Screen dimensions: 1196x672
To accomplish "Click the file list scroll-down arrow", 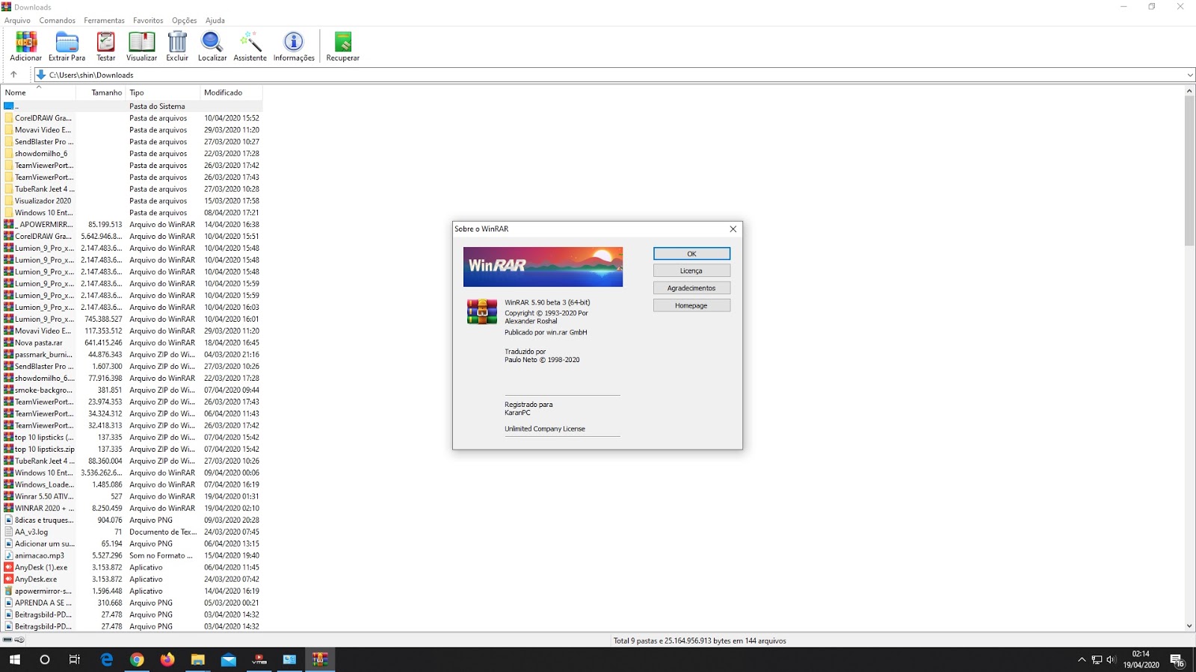I will tap(1189, 626).
